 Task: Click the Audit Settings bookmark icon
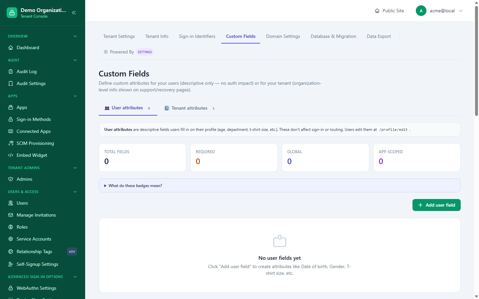click(x=11, y=83)
